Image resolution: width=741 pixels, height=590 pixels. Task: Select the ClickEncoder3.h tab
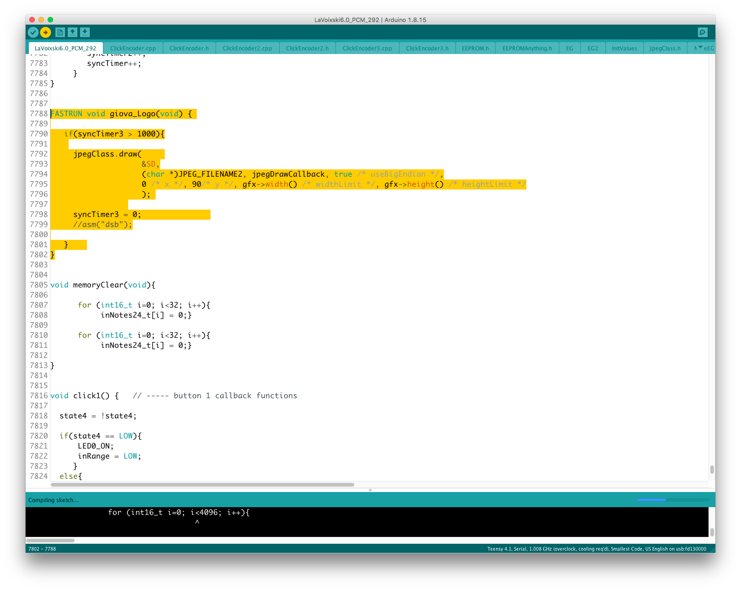point(427,48)
